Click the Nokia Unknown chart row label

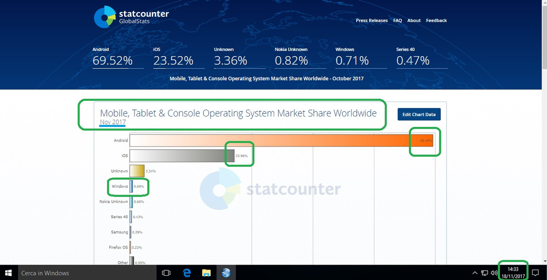(x=114, y=201)
